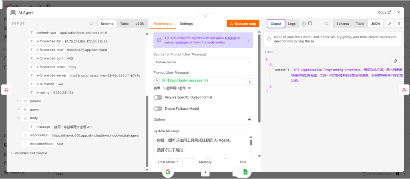Image resolution: width=410 pixels, height=179 pixels.
Task: Click the cube icon next to params
Action: point(25,101)
